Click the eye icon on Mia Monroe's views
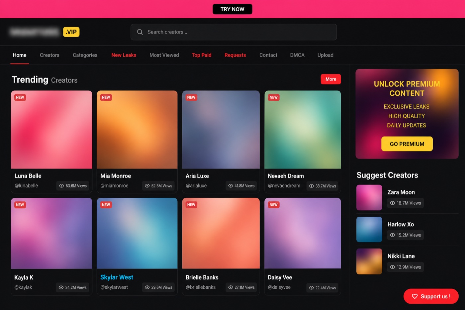The image size is (465, 310). [147, 186]
